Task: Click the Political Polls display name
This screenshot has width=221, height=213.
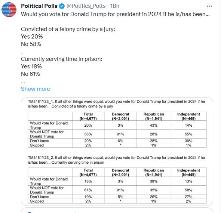Action: pos(39,6)
